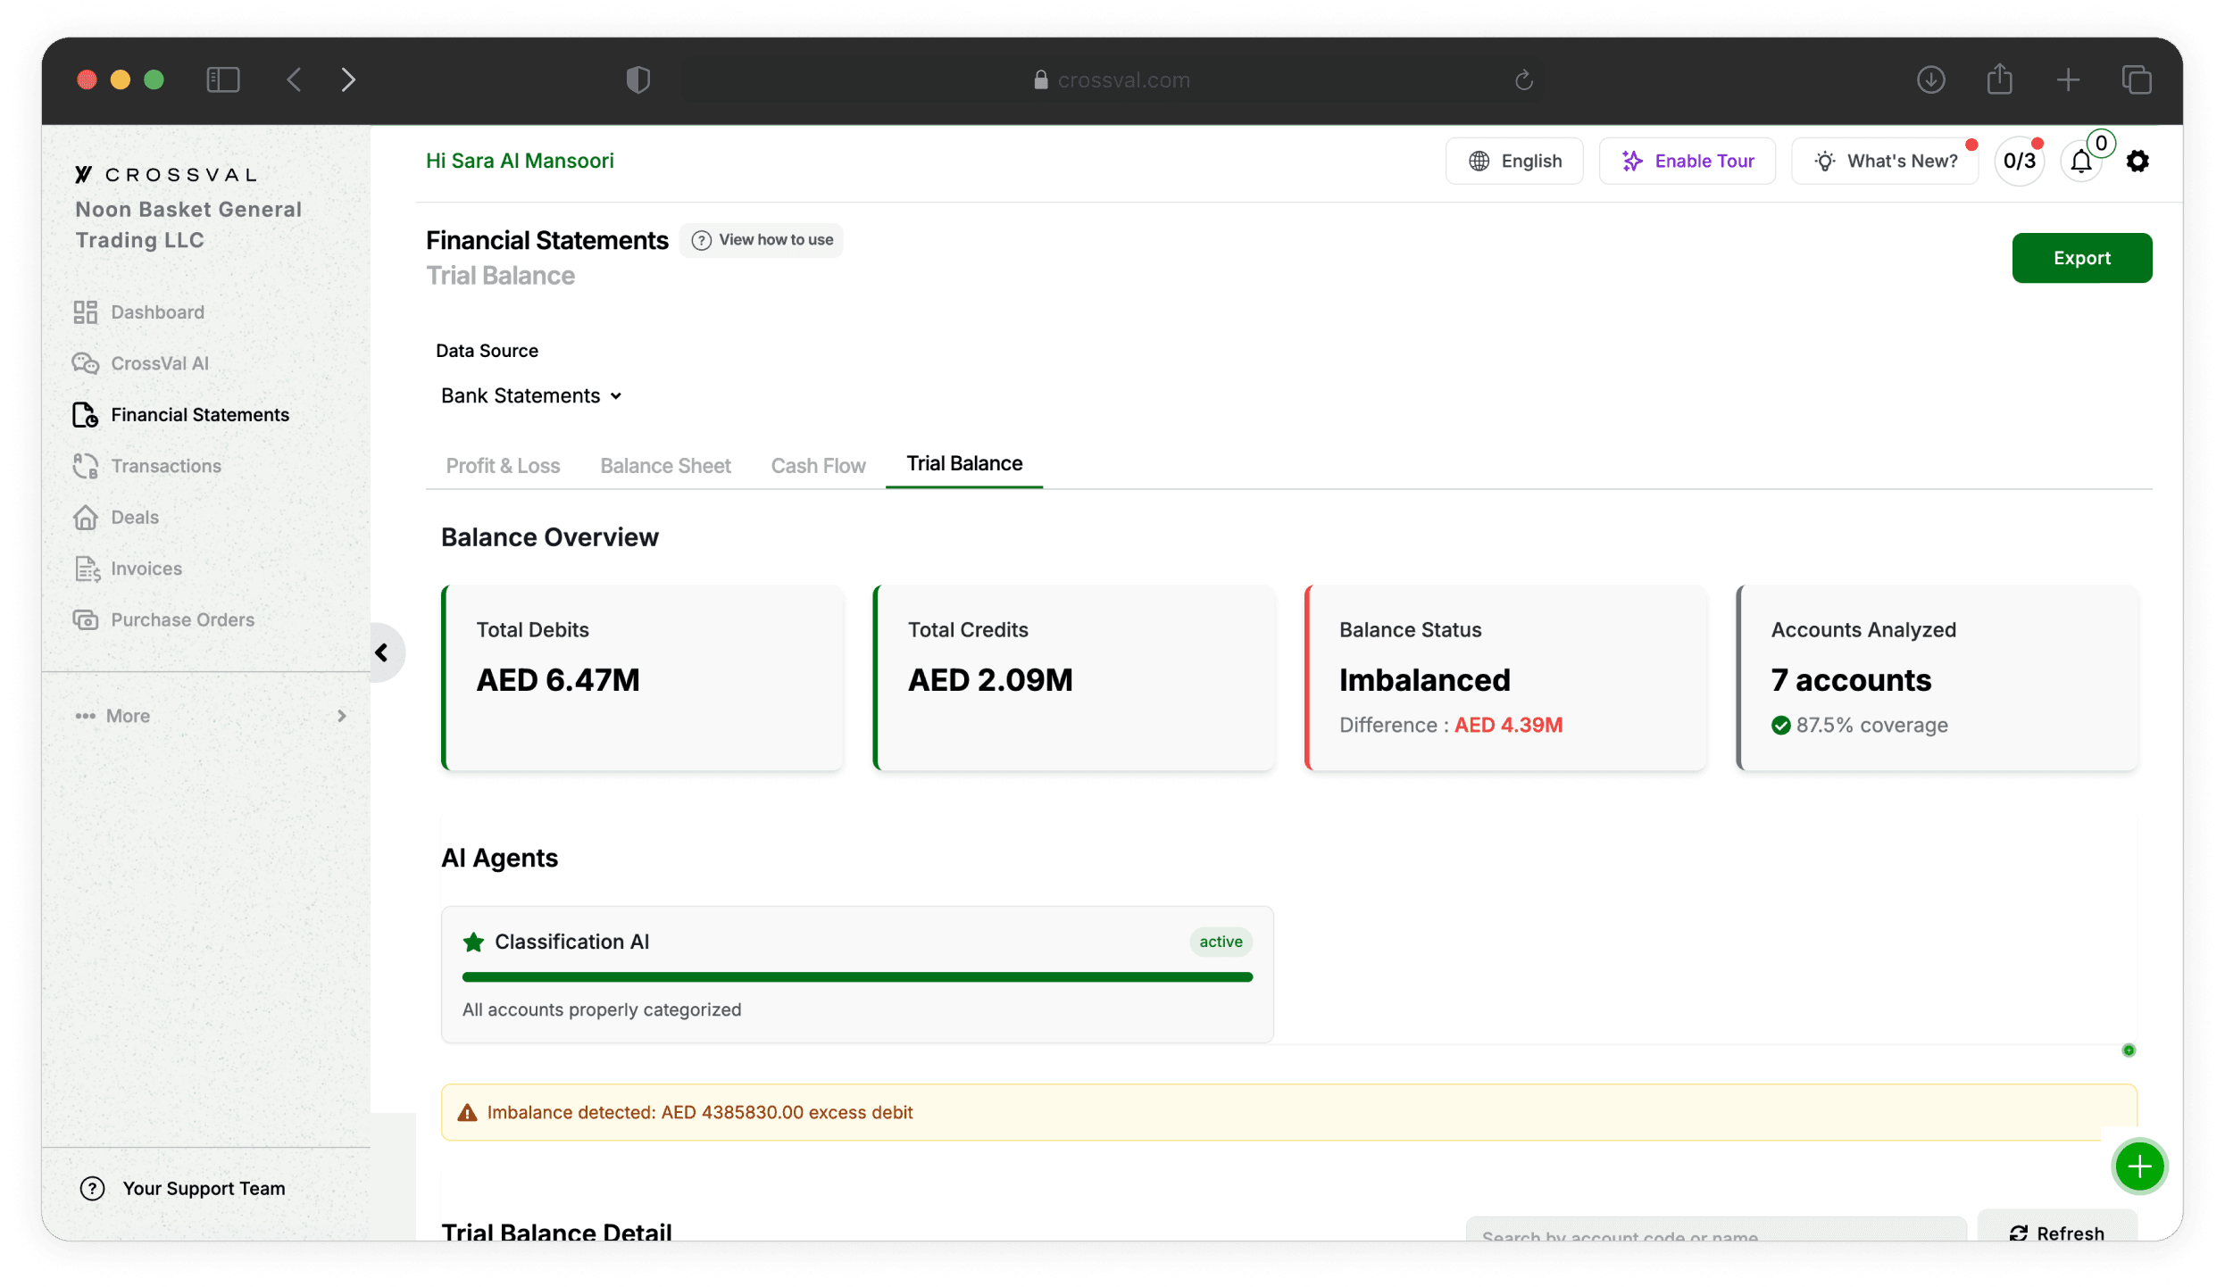This screenshot has height=1287, width=2225.
Task: Click the Enable Tour button
Action: click(x=1687, y=162)
